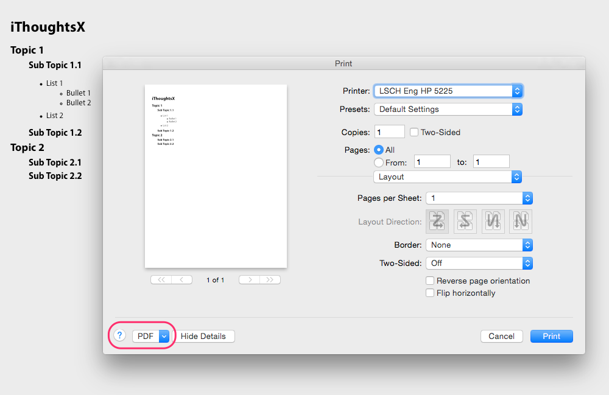The image size is (609, 395).
Task: Click 'Sub Topic 2.1' in document
Action: (x=55, y=163)
